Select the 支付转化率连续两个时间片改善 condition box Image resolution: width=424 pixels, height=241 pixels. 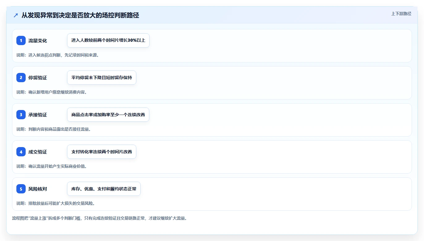[x=102, y=152]
